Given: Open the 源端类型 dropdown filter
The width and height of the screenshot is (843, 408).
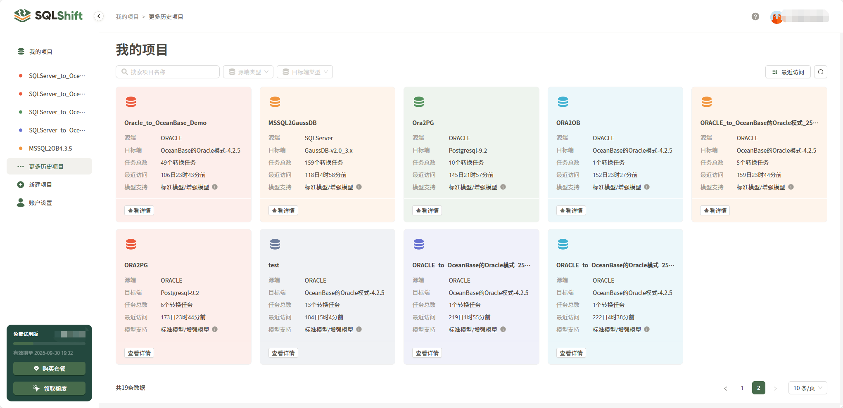Looking at the screenshot, I should coord(248,72).
